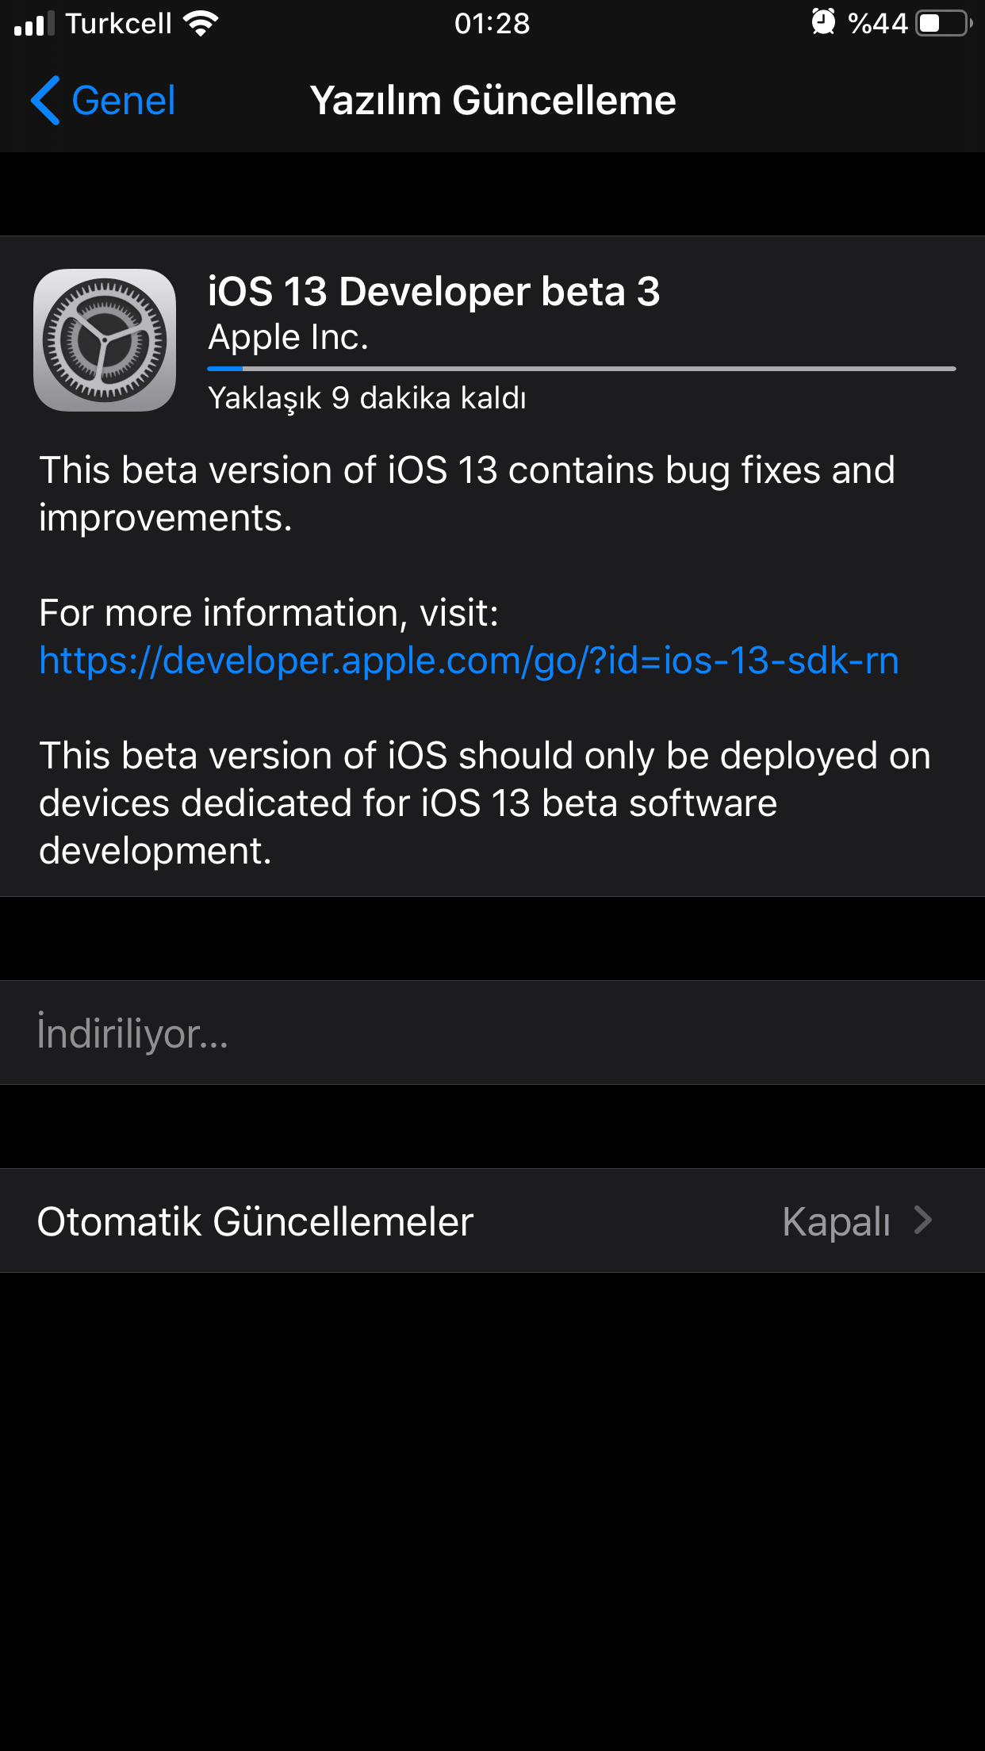This screenshot has width=985, height=1751.
Task: Tap the %44 battery percentage
Action: pyautogui.click(x=878, y=24)
